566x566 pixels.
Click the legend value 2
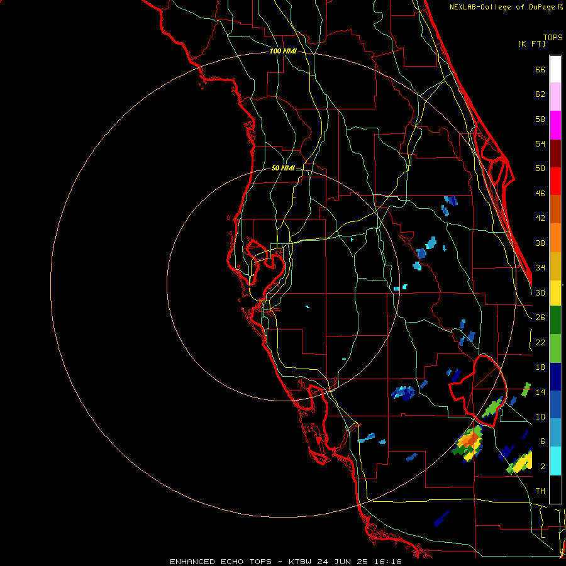(x=543, y=467)
